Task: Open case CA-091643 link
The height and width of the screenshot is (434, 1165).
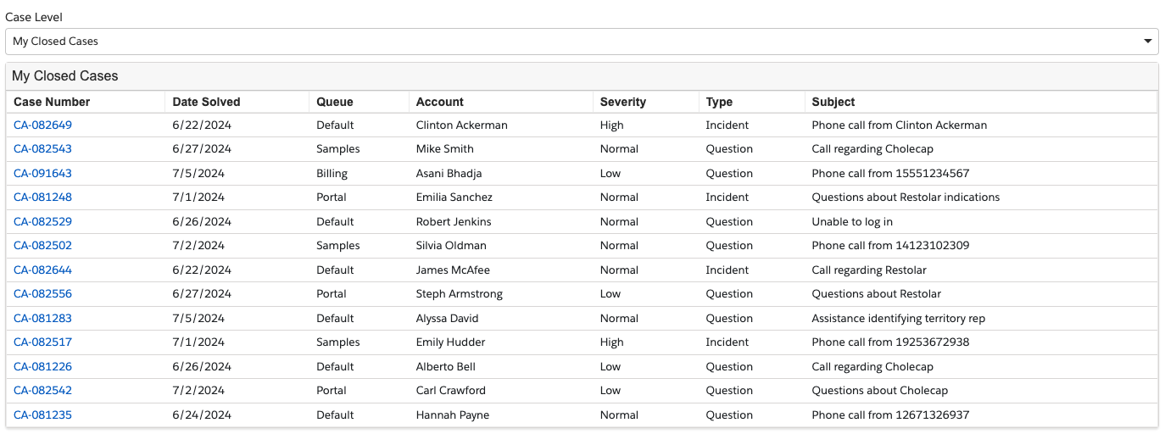Action: [x=42, y=173]
